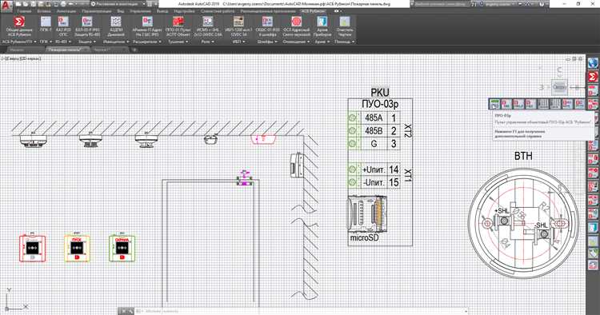Click the Общие данные АСБ Рубикон ribbon icon
600x315 pixels.
click(x=19, y=26)
